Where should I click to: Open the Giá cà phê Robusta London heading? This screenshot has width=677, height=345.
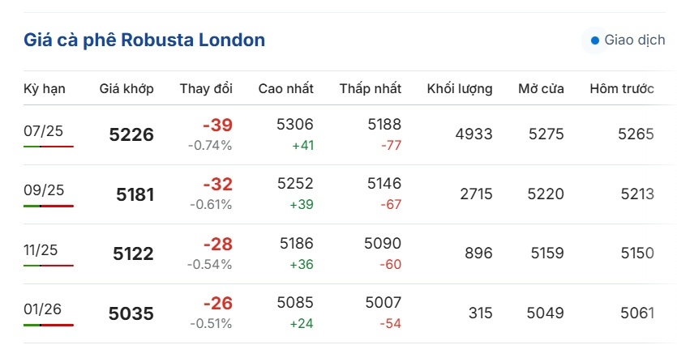144,40
